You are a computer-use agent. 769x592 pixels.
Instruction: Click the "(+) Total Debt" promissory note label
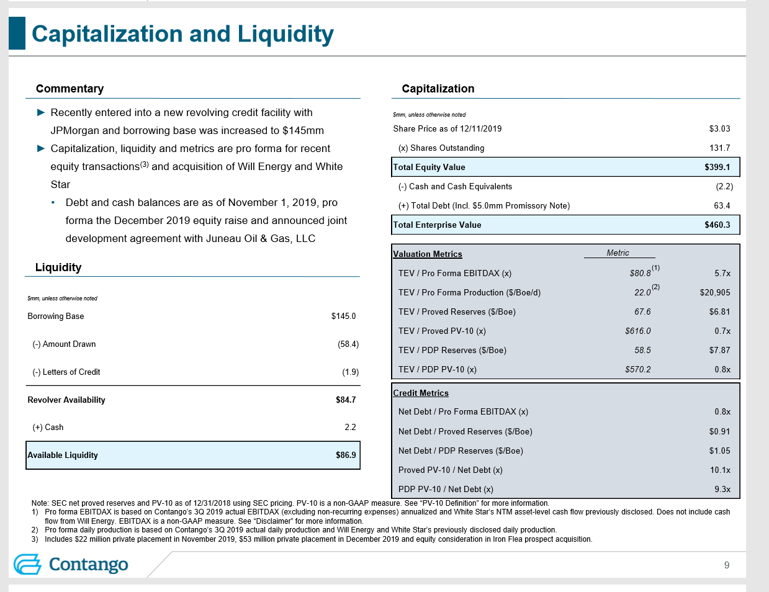[484, 205]
